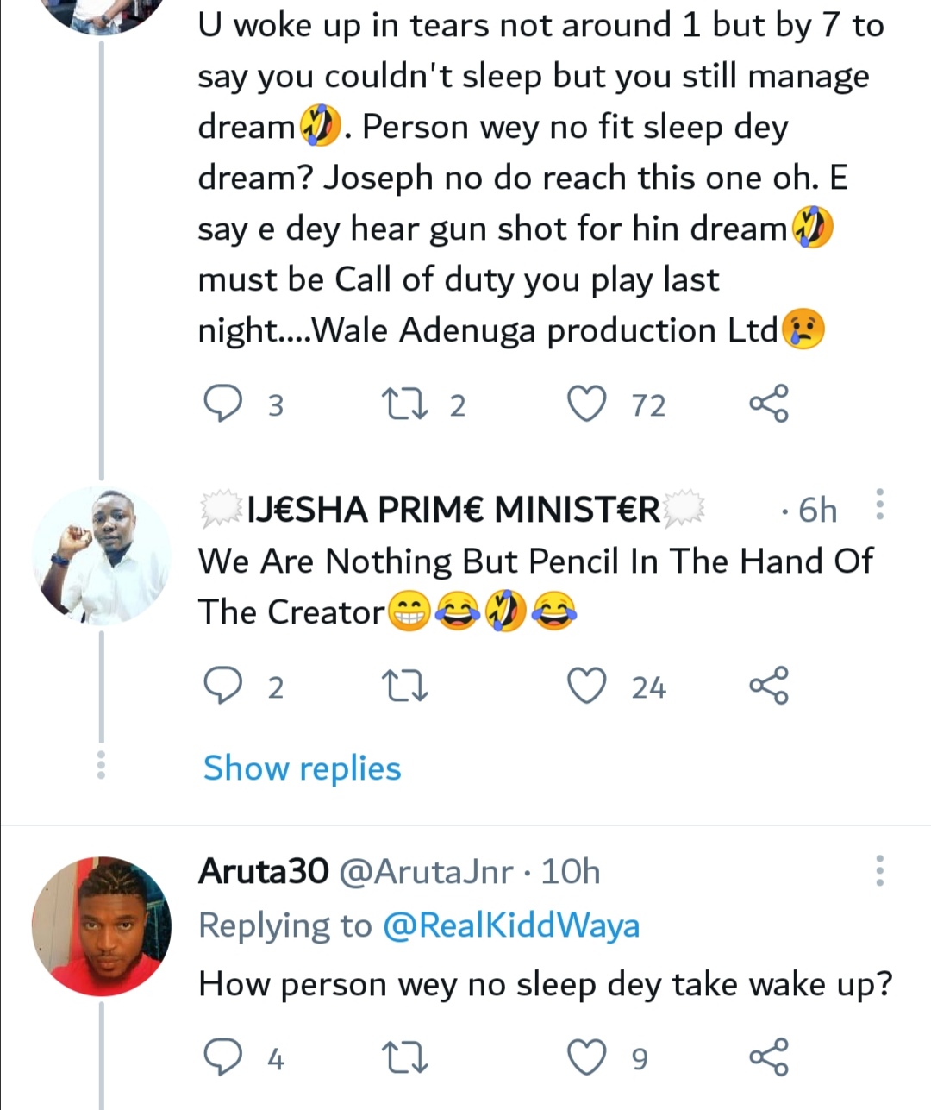Expand hidden replies with Show replies
Image resolution: width=931 pixels, height=1110 pixels.
(x=302, y=768)
